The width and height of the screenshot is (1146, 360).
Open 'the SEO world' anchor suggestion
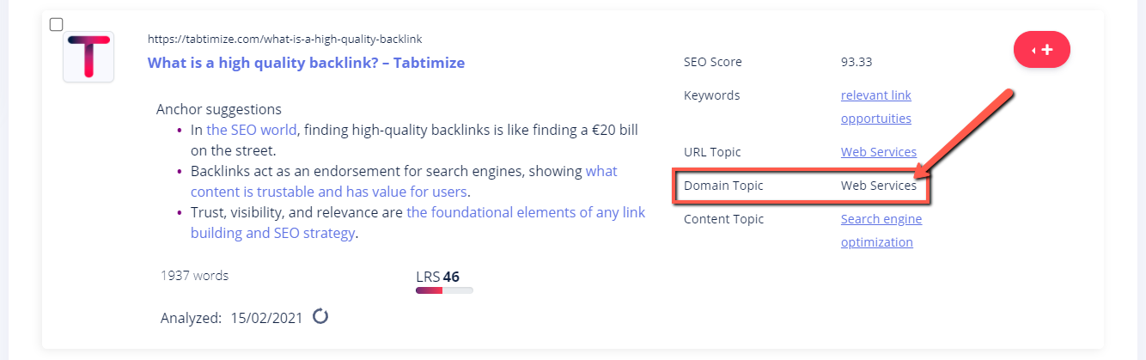[252, 130]
